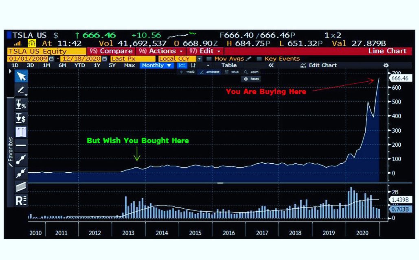
Task: Open the end date calendar picker
Action: click(x=105, y=58)
